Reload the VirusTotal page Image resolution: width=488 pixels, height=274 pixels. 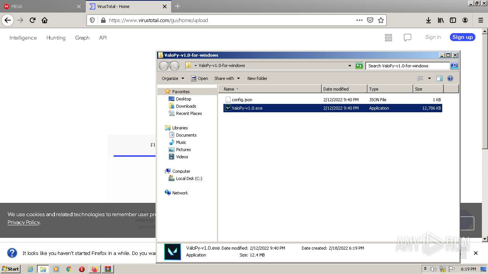(x=32, y=20)
